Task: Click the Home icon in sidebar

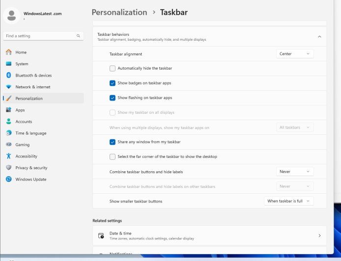Action: (8, 52)
